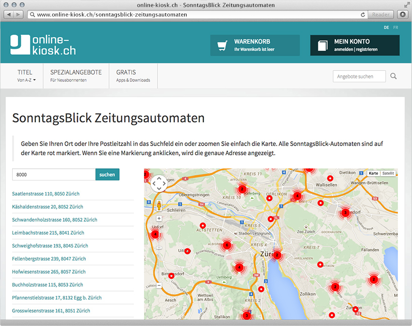
Task: Click the anmelden login link
Action: [x=344, y=49]
